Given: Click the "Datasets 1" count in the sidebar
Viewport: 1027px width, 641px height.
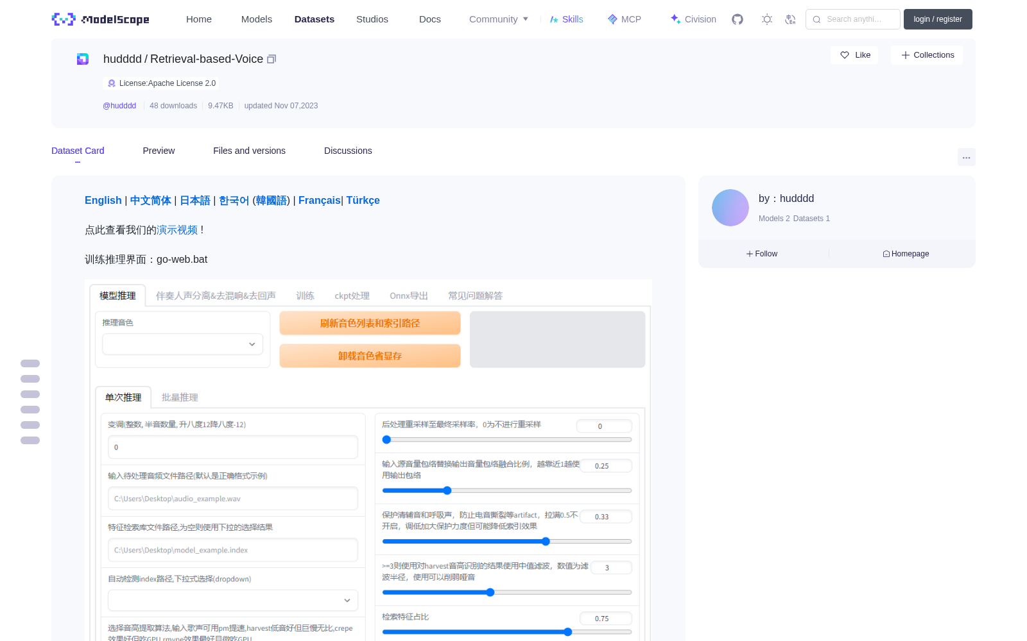Looking at the screenshot, I should [811, 219].
